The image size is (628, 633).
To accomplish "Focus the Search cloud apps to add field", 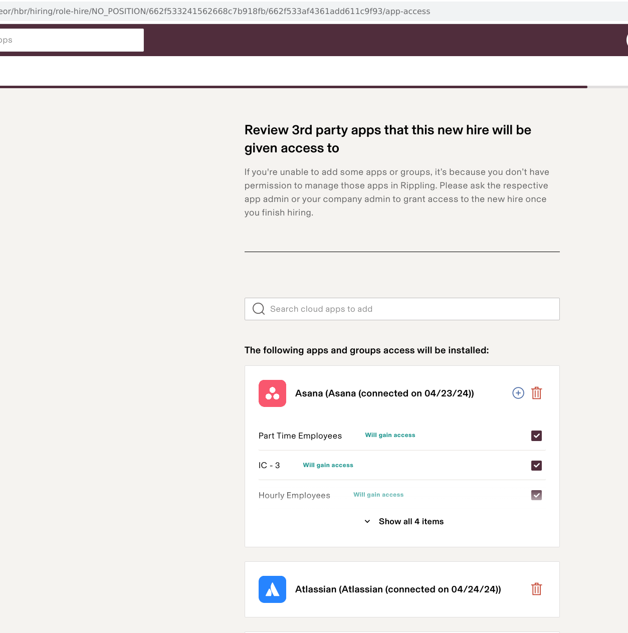I will (x=411, y=309).
